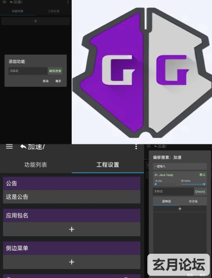Open hamburger menu in top-left small panel
The width and height of the screenshot is (212, 278).
click(x=4, y=2)
